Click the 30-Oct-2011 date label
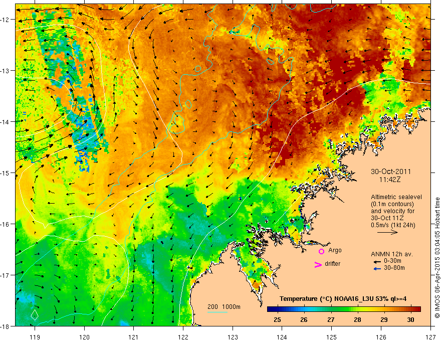The image size is (441, 341). click(x=391, y=172)
